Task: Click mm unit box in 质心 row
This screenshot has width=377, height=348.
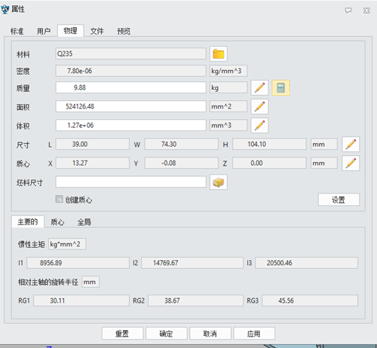Action: coord(324,163)
